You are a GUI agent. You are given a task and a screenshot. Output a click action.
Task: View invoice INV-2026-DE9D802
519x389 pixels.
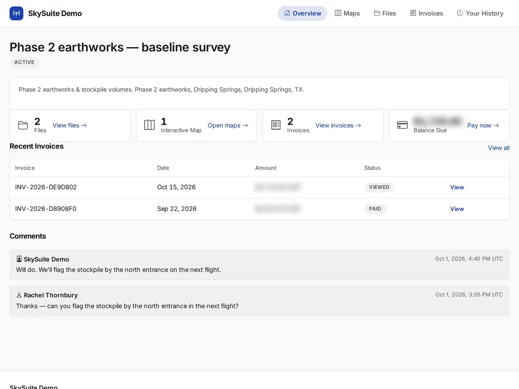[x=457, y=187]
